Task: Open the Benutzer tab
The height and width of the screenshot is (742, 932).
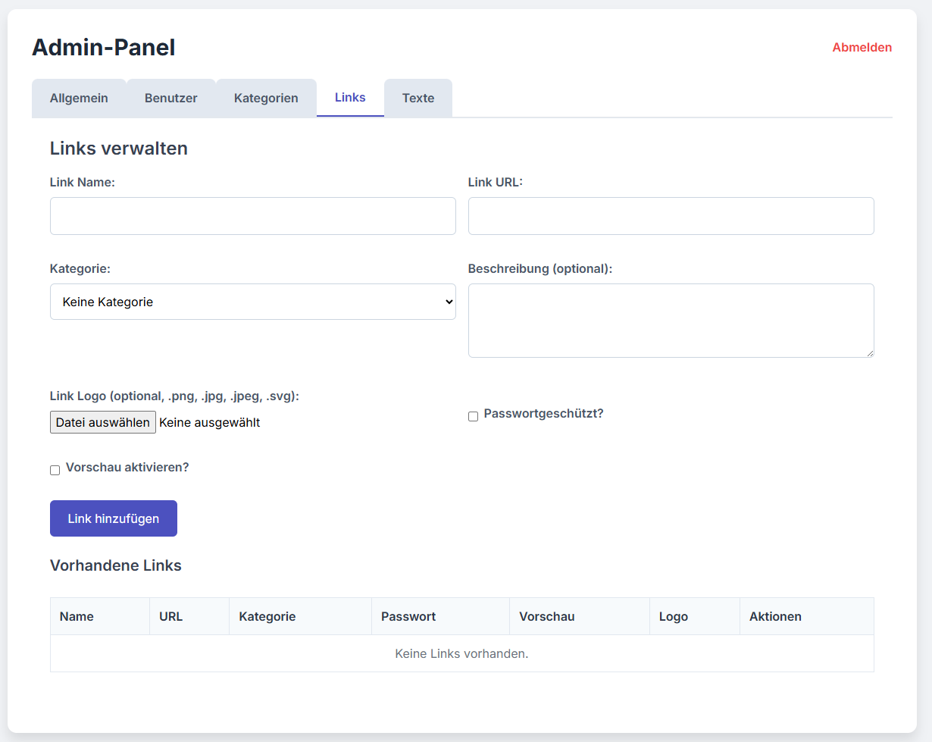Action: (171, 97)
